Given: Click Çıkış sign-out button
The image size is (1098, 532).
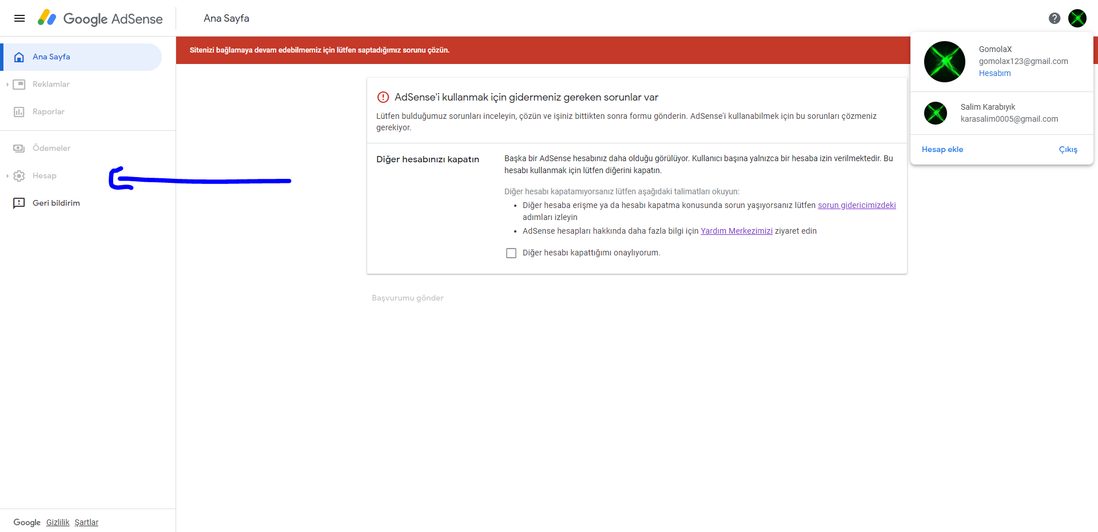Looking at the screenshot, I should (1068, 149).
